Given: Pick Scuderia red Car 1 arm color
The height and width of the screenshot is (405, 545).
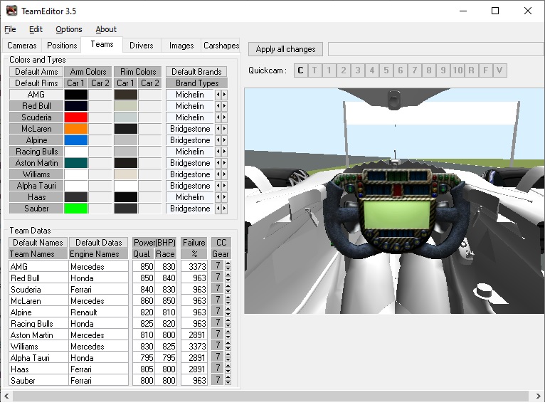Looking at the screenshot, I should pos(76,117).
